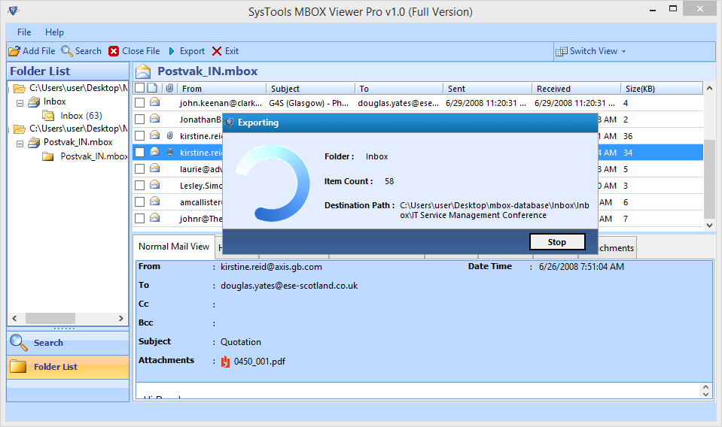Click the folder icon of Postvak_IN.mbox child node
This screenshot has width=722, height=427.
(x=48, y=156)
